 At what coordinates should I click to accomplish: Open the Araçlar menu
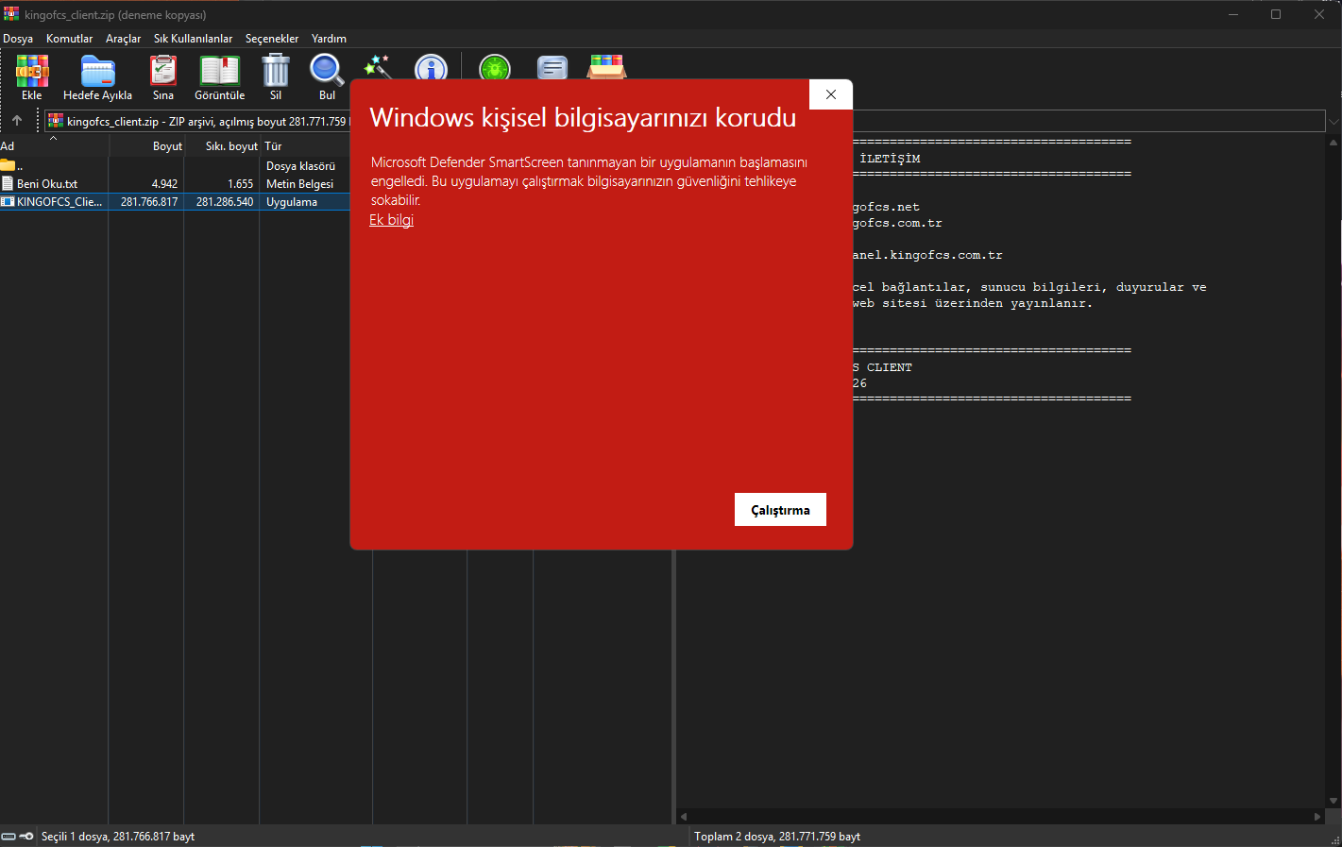(x=123, y=39)
